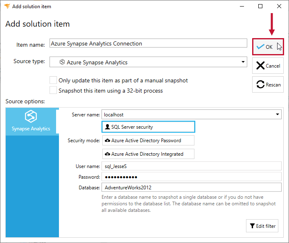Image resolution: width=289 pixels, height=243 pixels.
Task: Choose Azure Active Directory Integrated mode
Action: coord(148,154)
